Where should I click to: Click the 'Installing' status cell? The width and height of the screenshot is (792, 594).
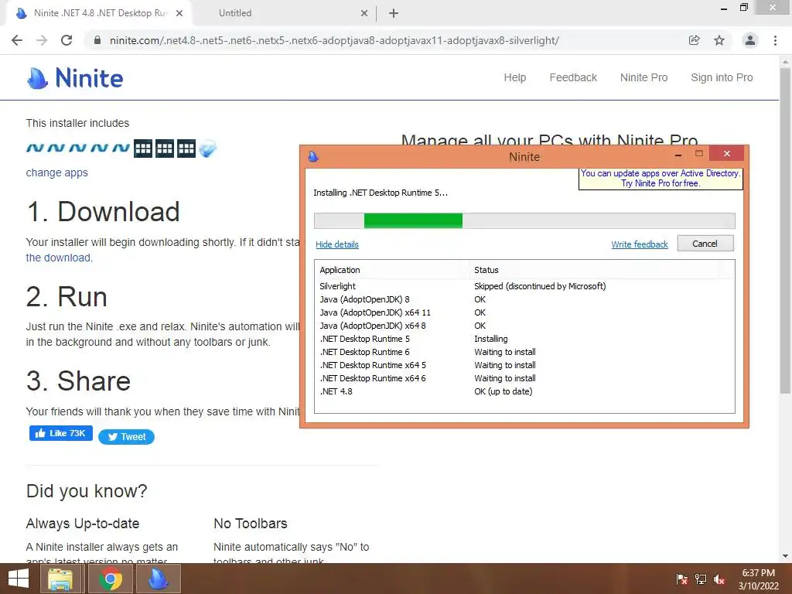pos(491,339)
